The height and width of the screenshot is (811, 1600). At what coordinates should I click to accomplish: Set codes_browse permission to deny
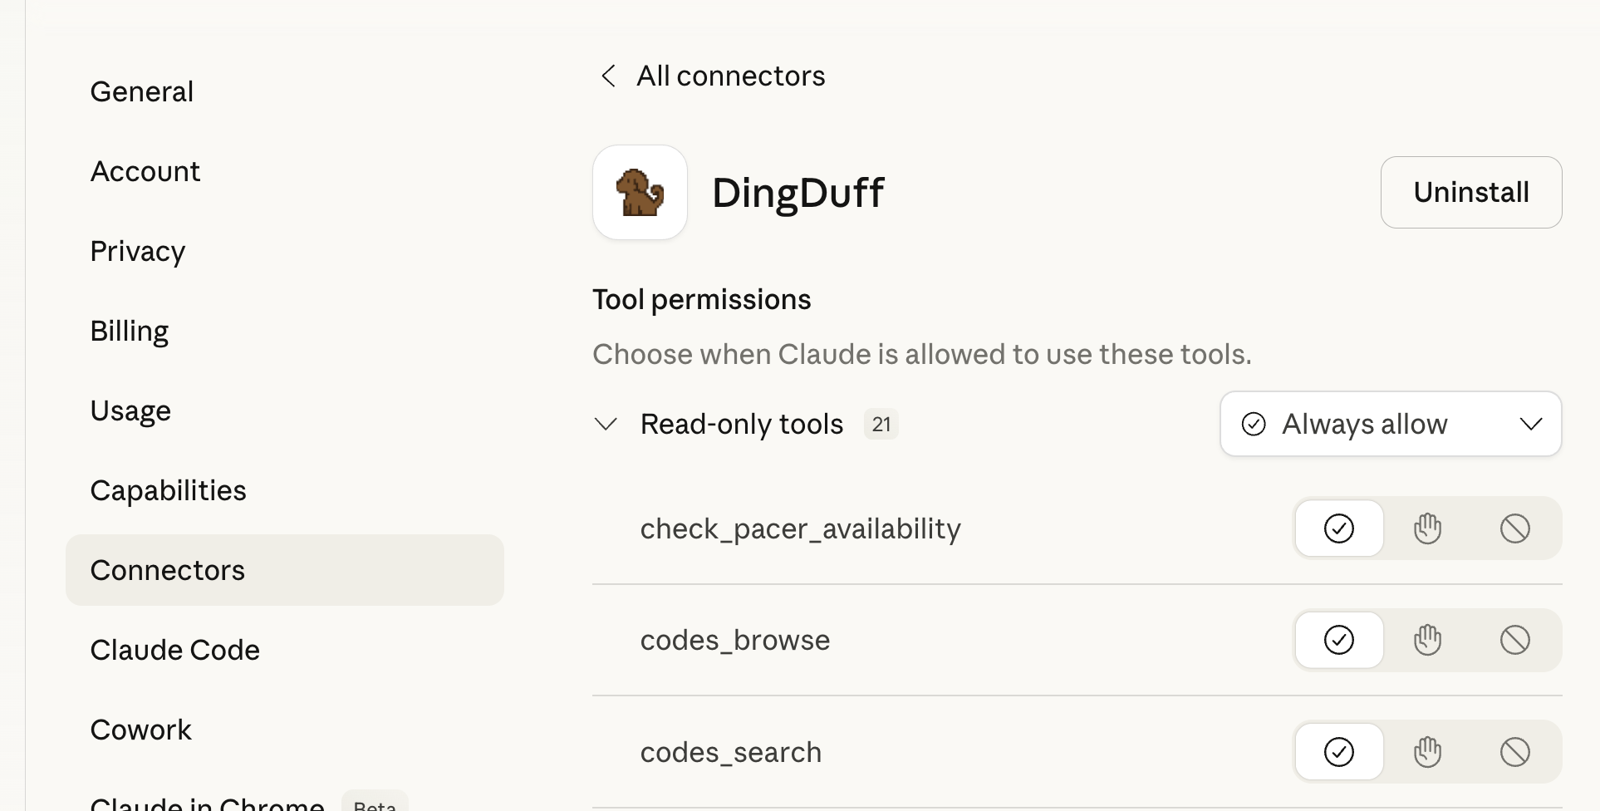click(1515, 640)
